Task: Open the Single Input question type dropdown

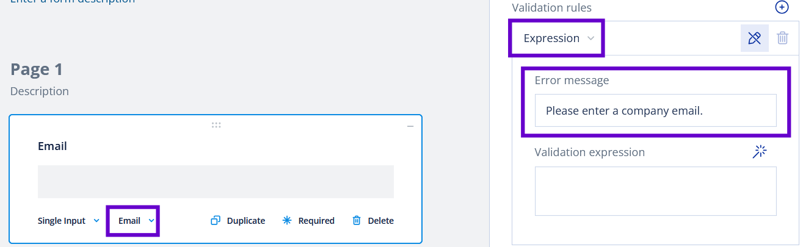Action: pos(68,221)
